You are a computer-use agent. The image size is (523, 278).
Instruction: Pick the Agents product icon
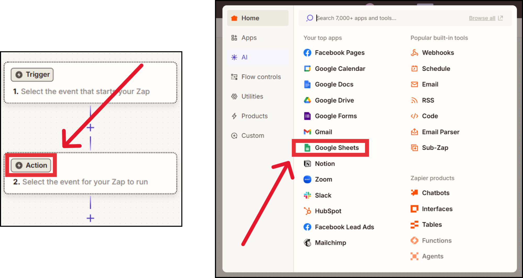(414, 256)
